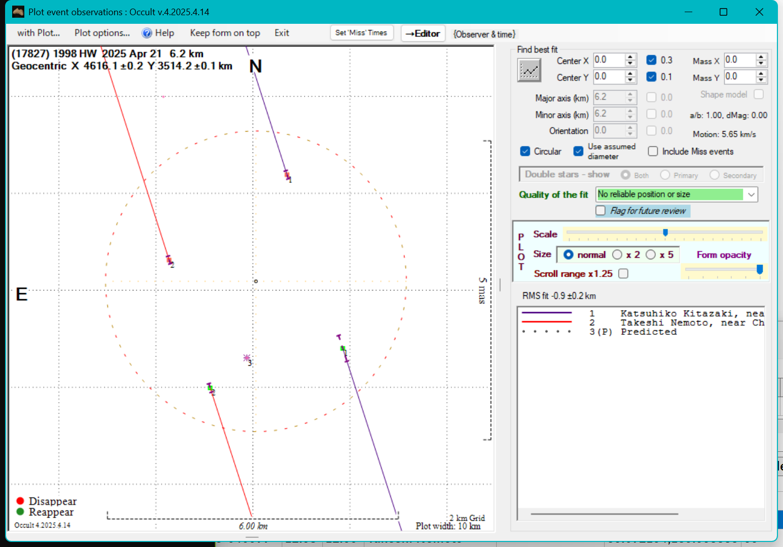Image resolution: width=783 pixels, height=547 pixels.
Task: Click the predicted position star marker on plot
Action: pos(247,358)
